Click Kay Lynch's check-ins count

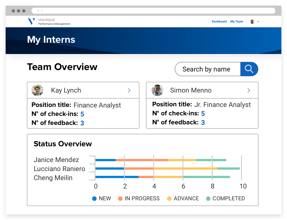(82, 114)
